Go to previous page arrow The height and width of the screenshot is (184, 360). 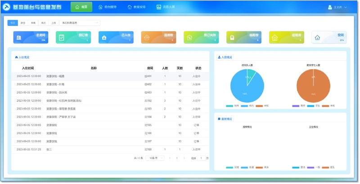click(170, 158)
